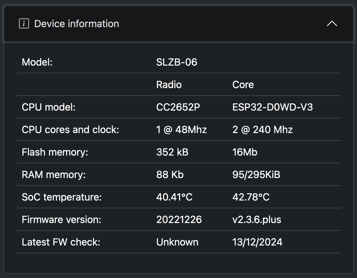
Task: Select the SLZB-06 model value
Action: pyautogui.click(x=177, y=62)
